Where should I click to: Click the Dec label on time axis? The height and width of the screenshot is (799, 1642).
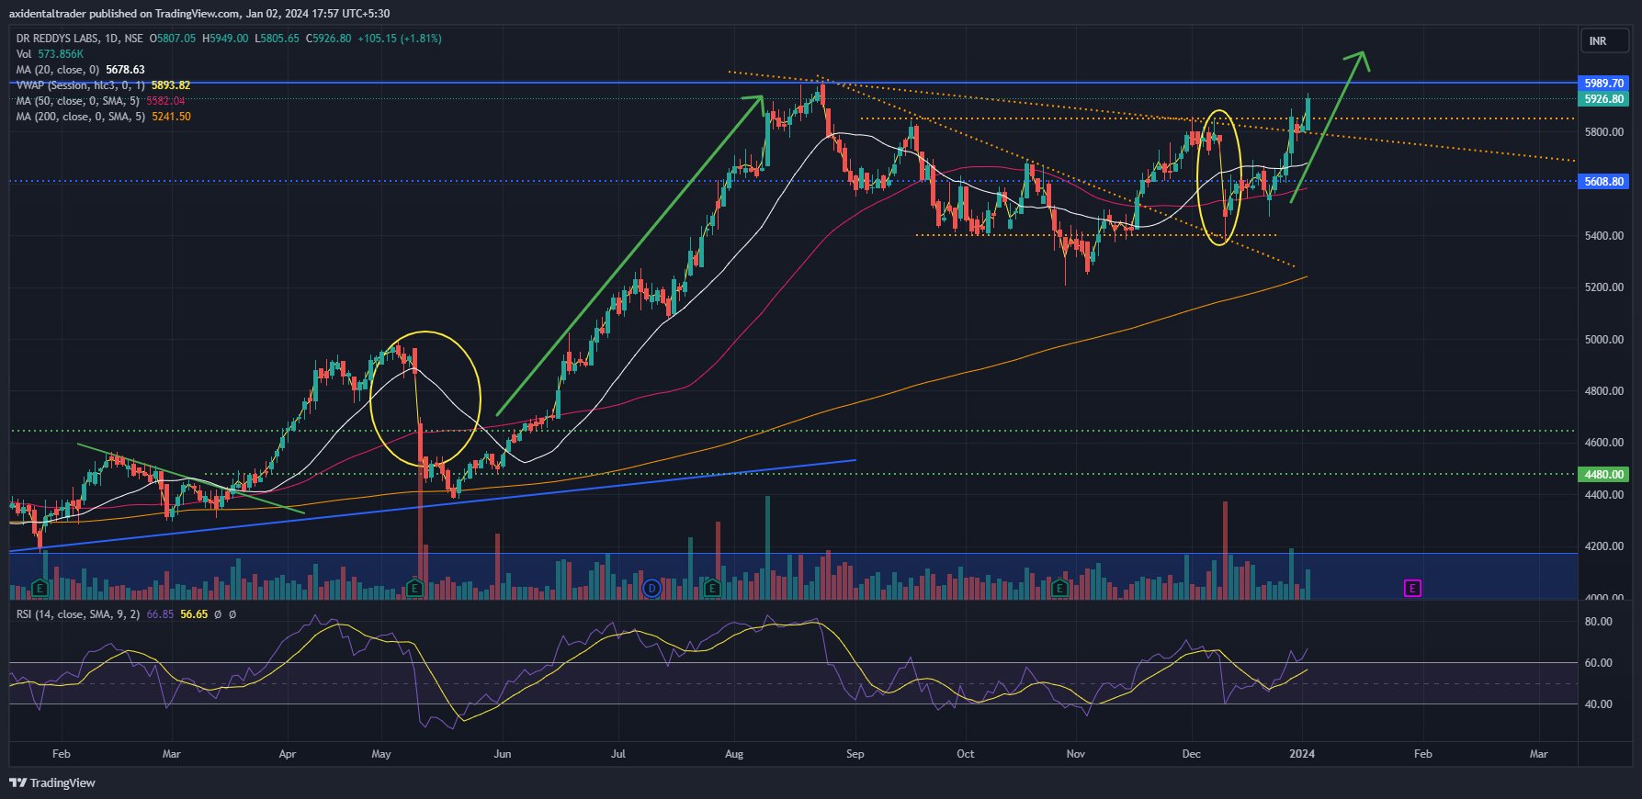[1191, 754]
